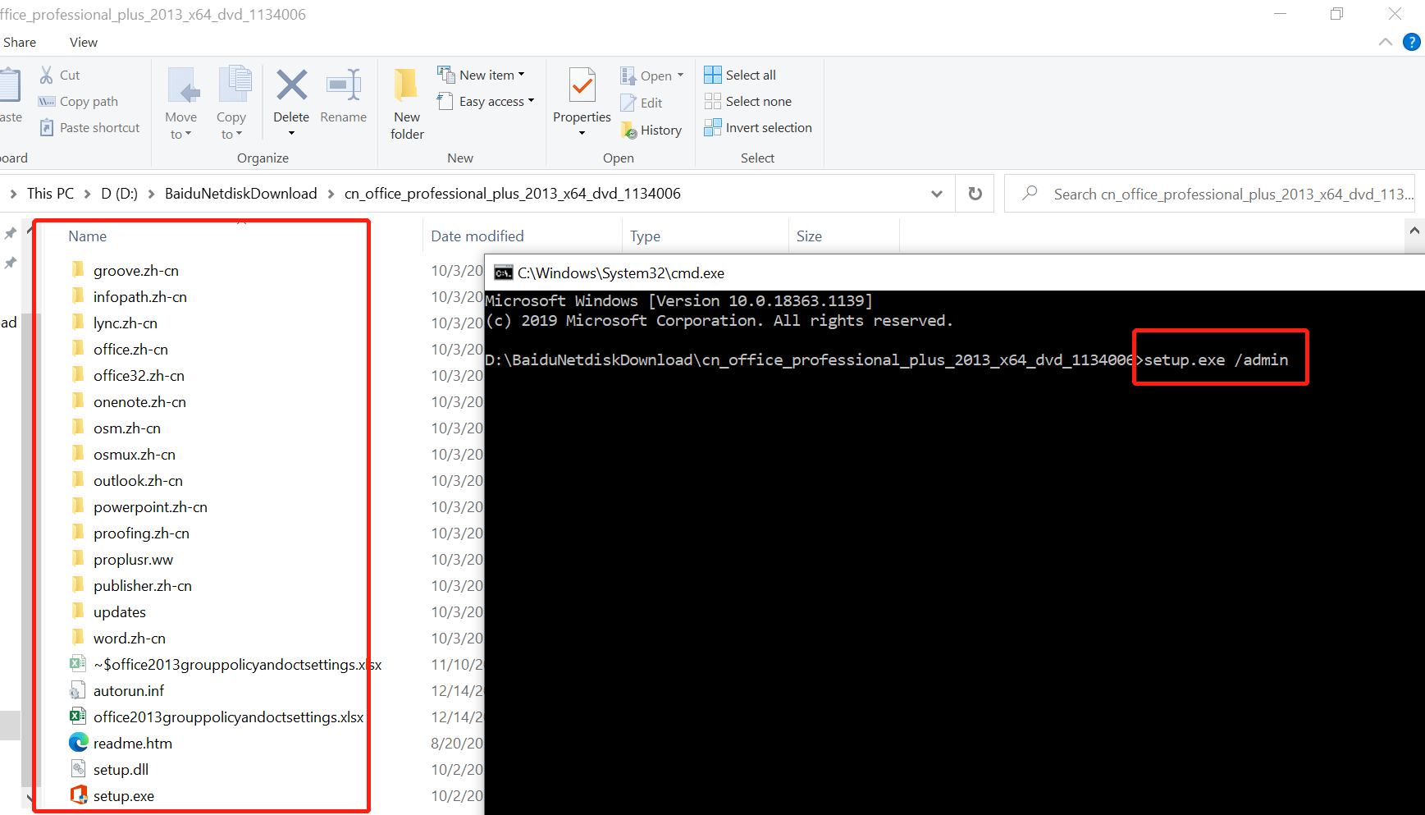Screen dimensions: 1425x815
Task: Expand the address bar history dropdown
Action: pos(937,194)
